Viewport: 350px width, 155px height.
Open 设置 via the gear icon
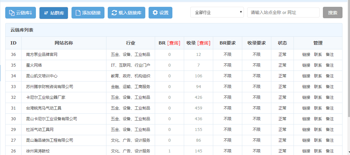point(155,13)
